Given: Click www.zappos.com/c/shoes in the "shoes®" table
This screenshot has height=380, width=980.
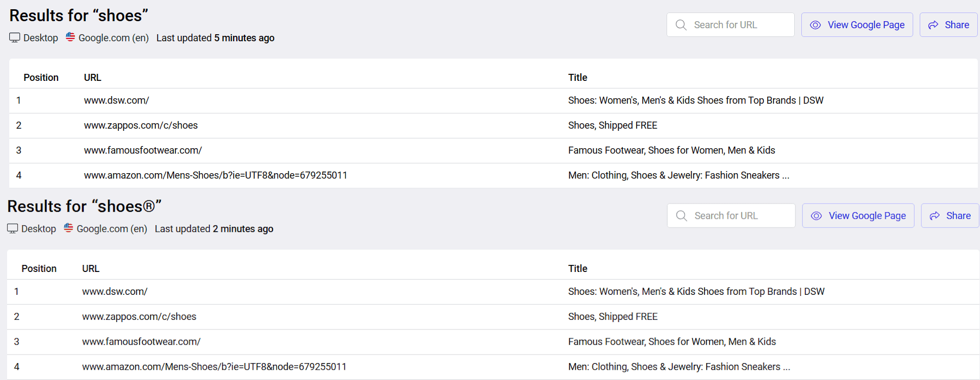Looking at the screenshot, I should pos(139,316).
